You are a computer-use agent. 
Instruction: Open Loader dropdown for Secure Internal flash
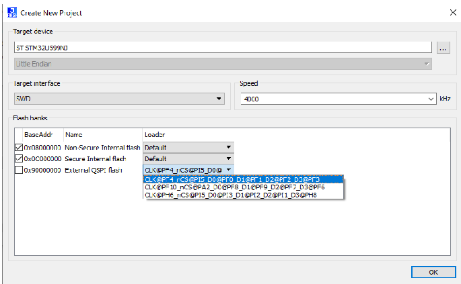[188, 158]
